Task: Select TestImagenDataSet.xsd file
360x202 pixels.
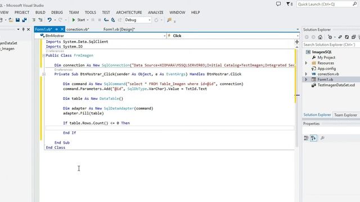Action: (x=336, y=85)
